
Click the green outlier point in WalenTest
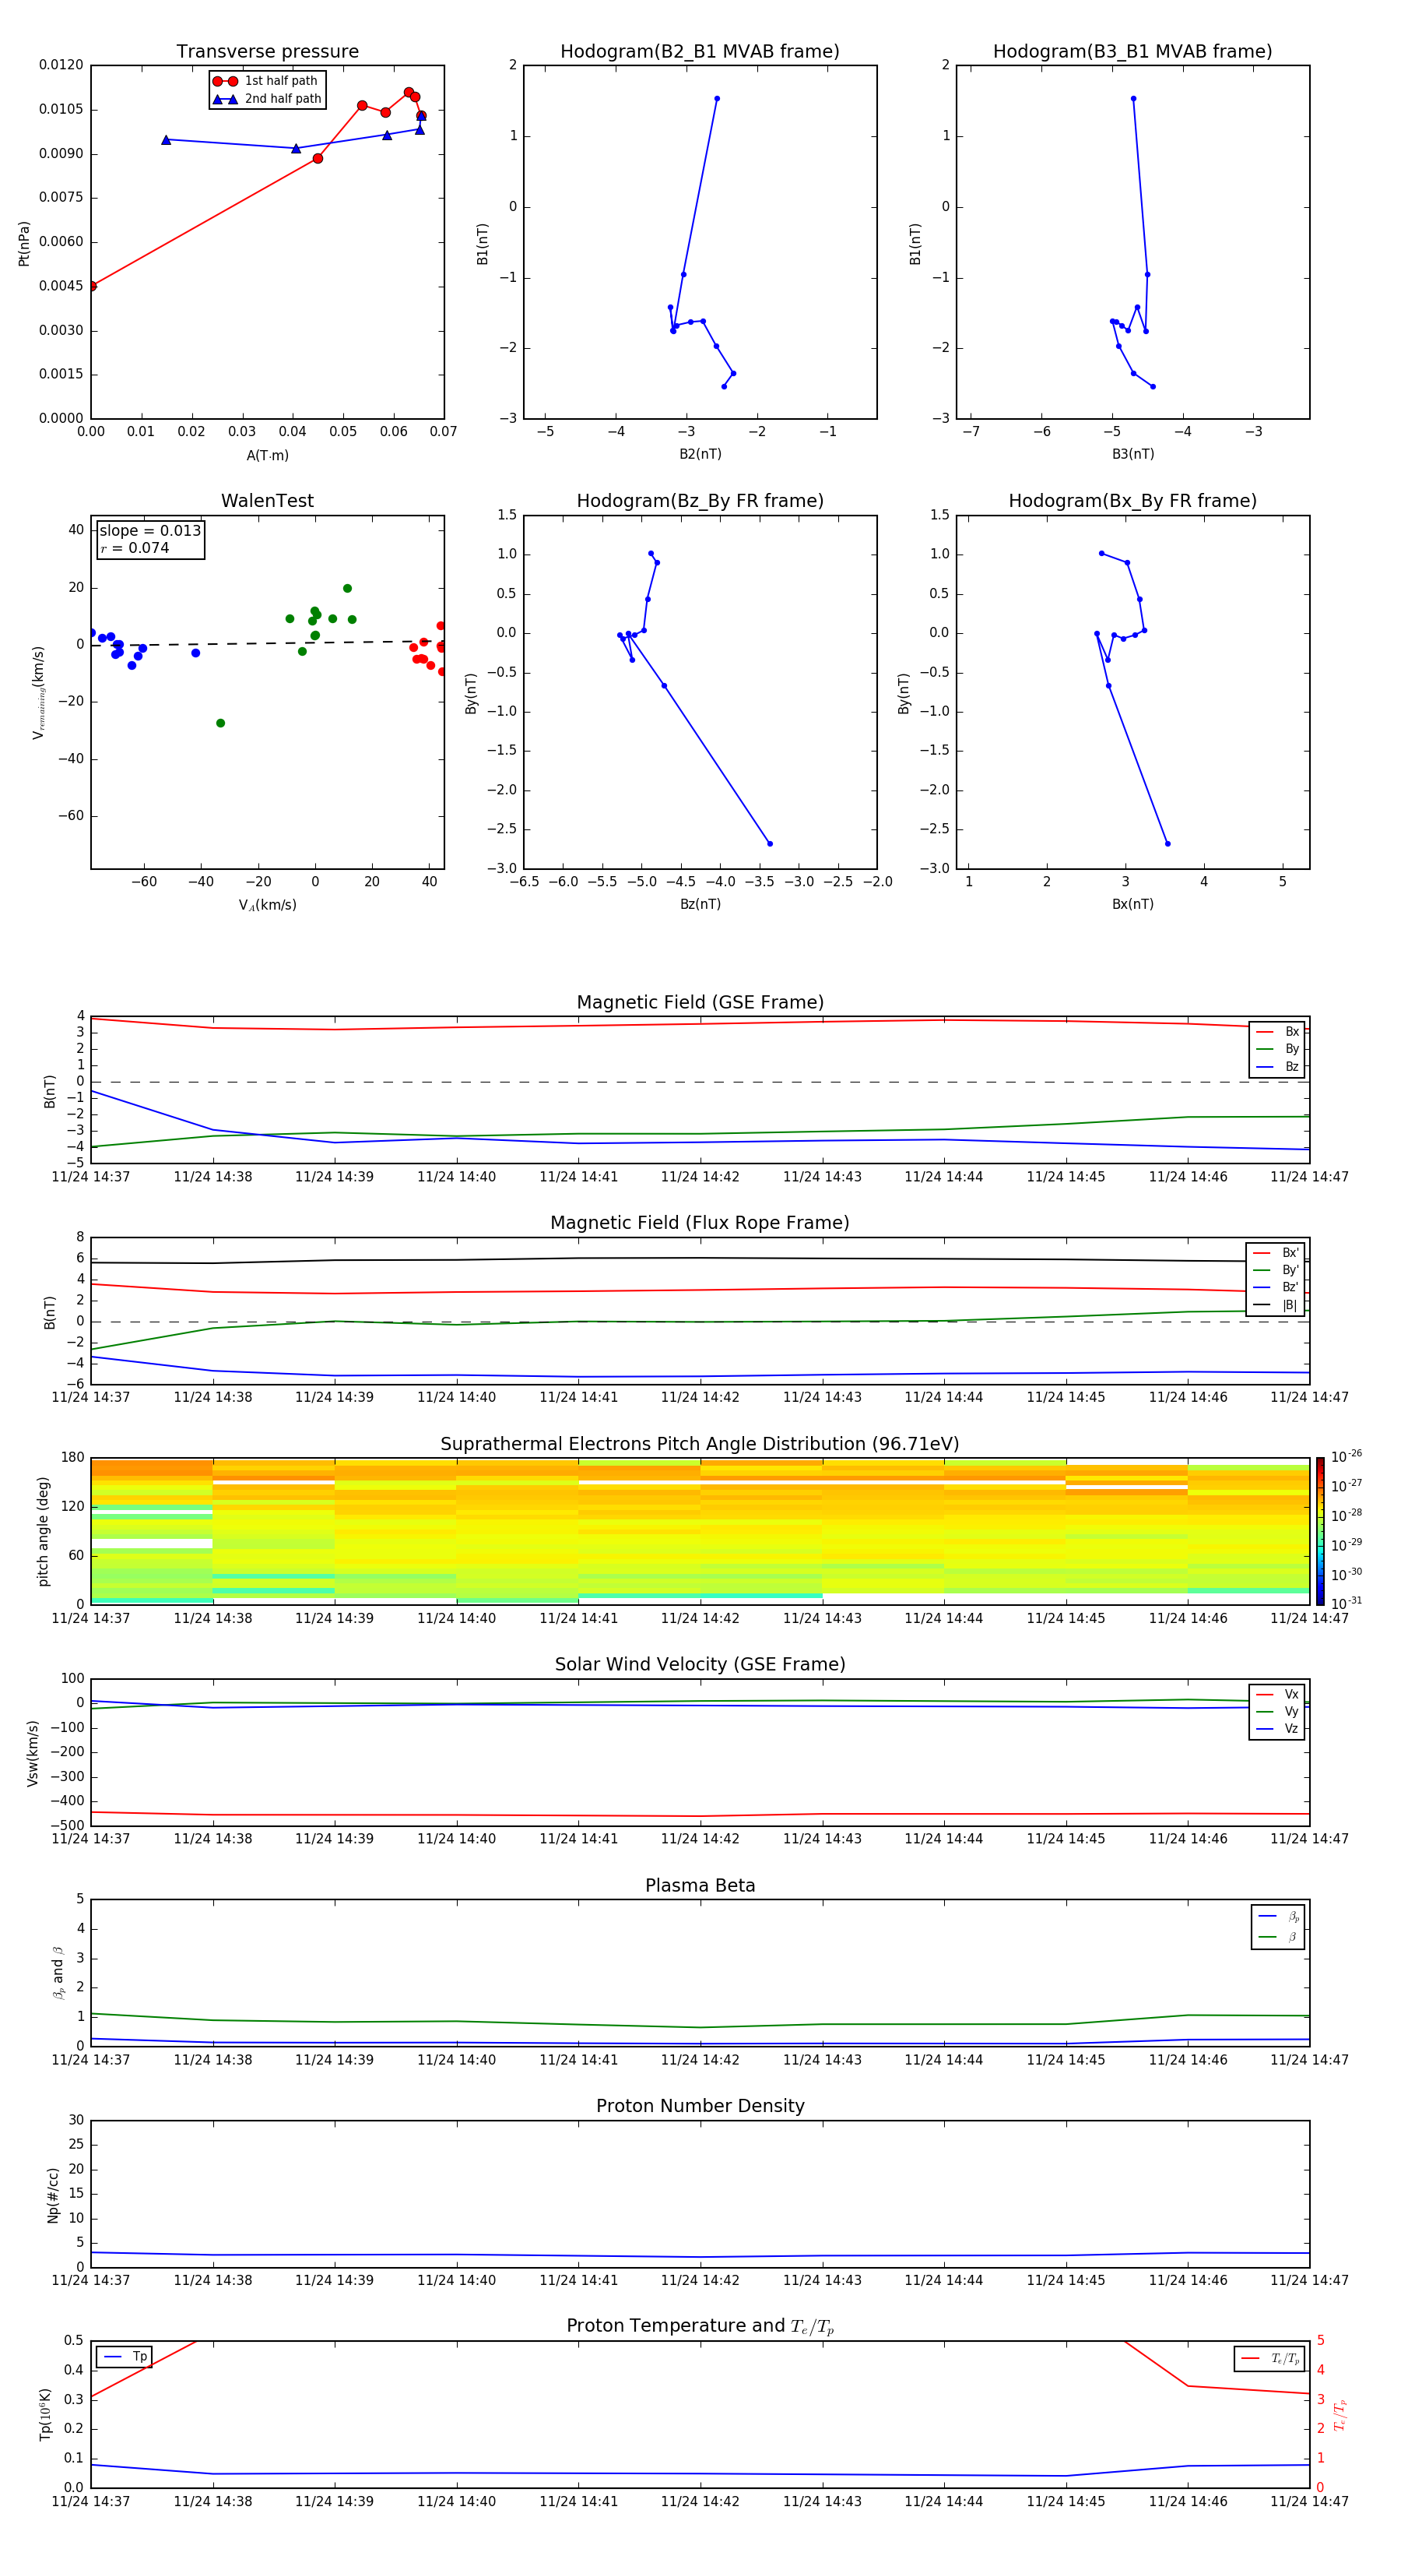tap(220, 723)
